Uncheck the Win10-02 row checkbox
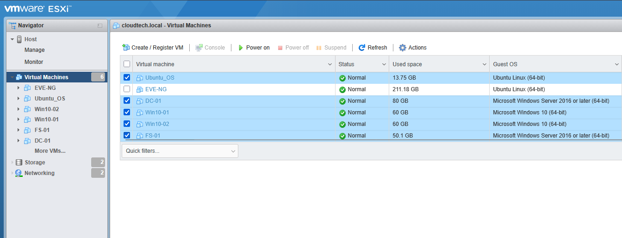The image size is (622, 238). [x=127, y=124]
